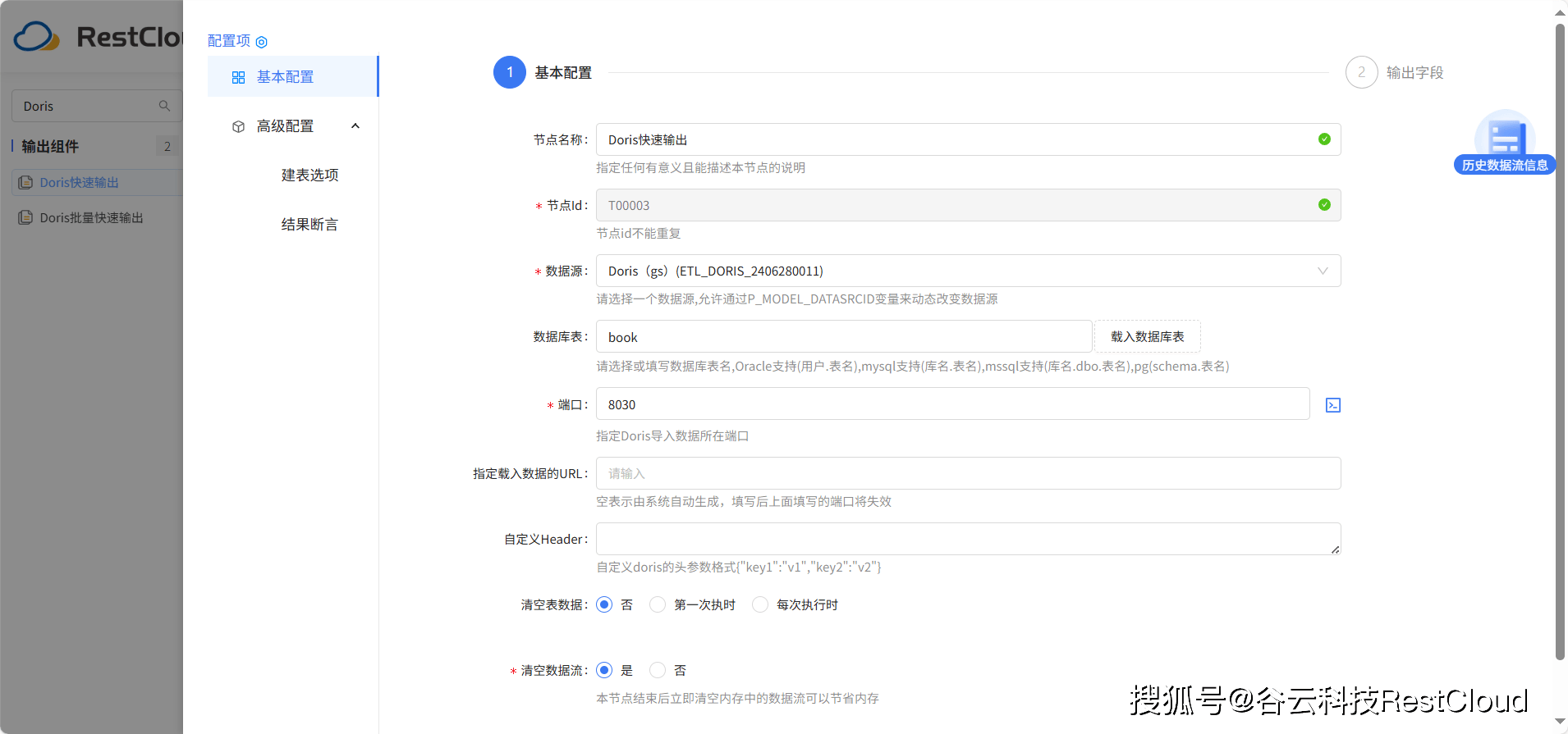
Task: Click the 数据库表 combo box containing book
Action: [843, 337]
